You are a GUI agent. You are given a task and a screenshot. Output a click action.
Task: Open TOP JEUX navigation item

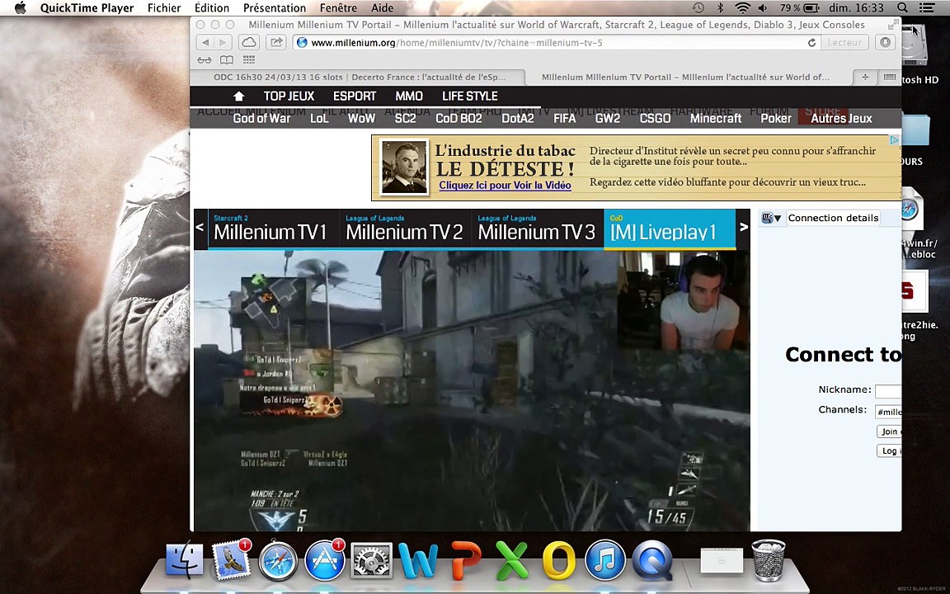(289, 97)
